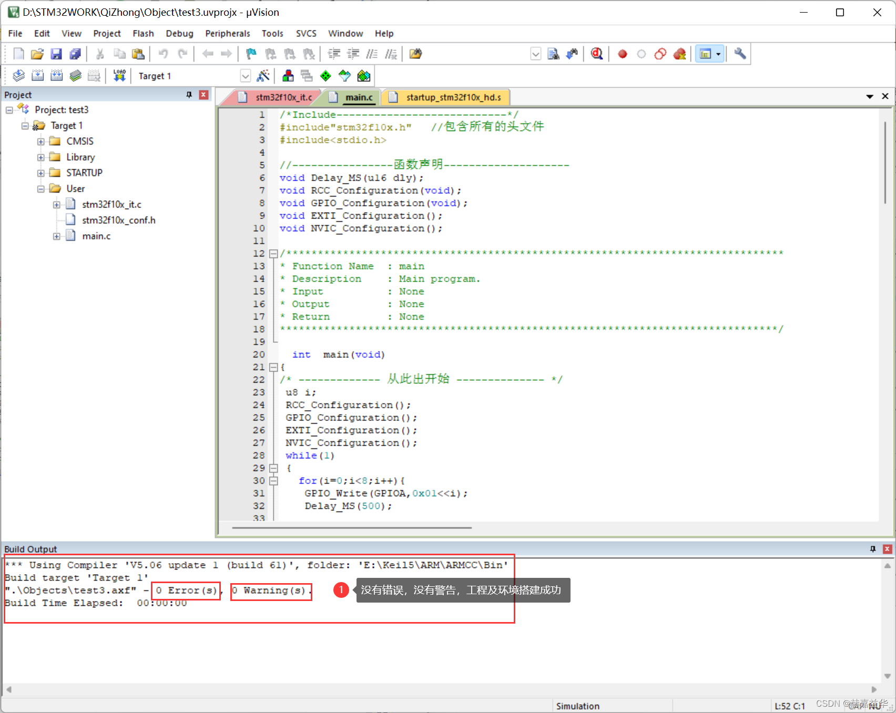Open the editor tab list dropdown arrow

click(x=869, y=96)
